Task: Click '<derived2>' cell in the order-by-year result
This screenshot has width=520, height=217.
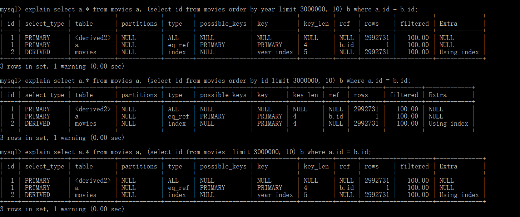Action: 93,38
